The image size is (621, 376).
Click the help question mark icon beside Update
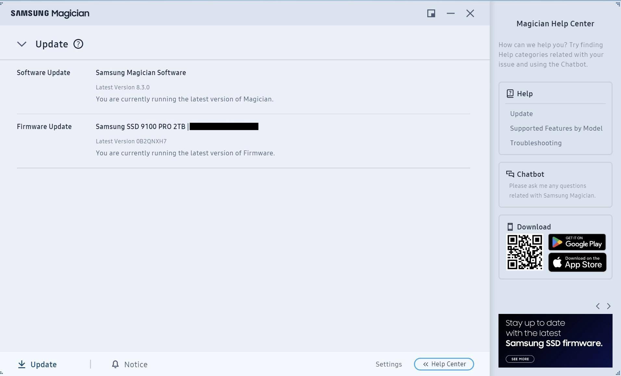click(78, 44)
